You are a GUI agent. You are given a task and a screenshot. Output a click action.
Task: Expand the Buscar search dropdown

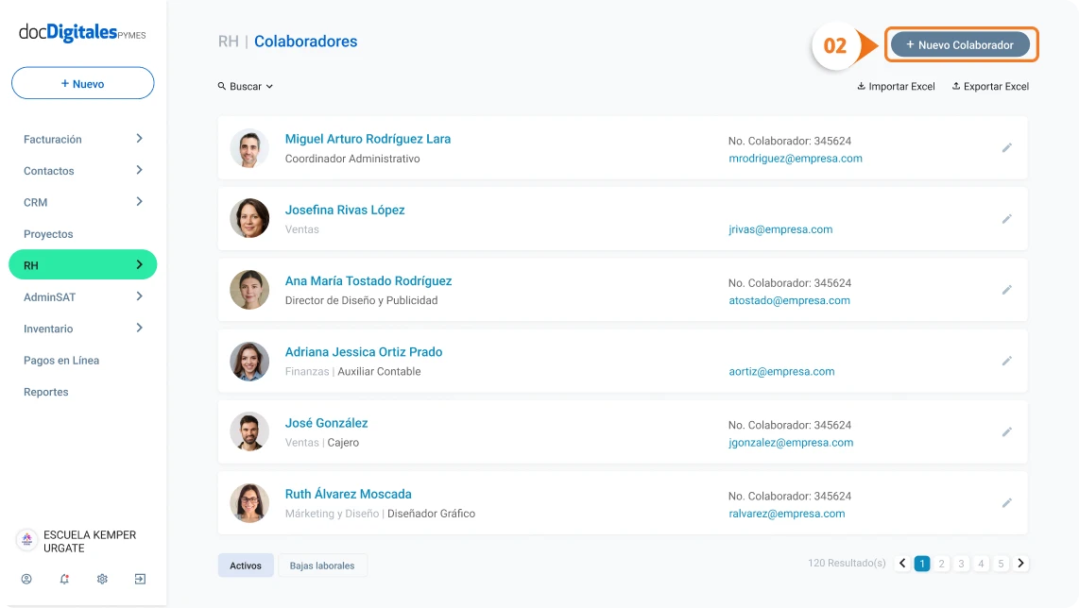pyautogui.click(x=246, y=86)
